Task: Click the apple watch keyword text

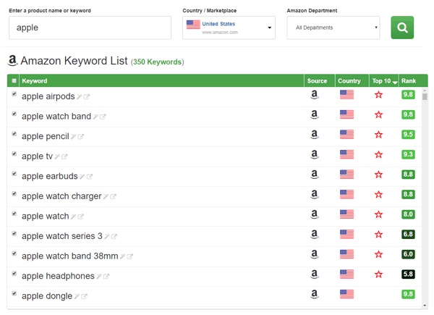Action: (x=46, y=216)
